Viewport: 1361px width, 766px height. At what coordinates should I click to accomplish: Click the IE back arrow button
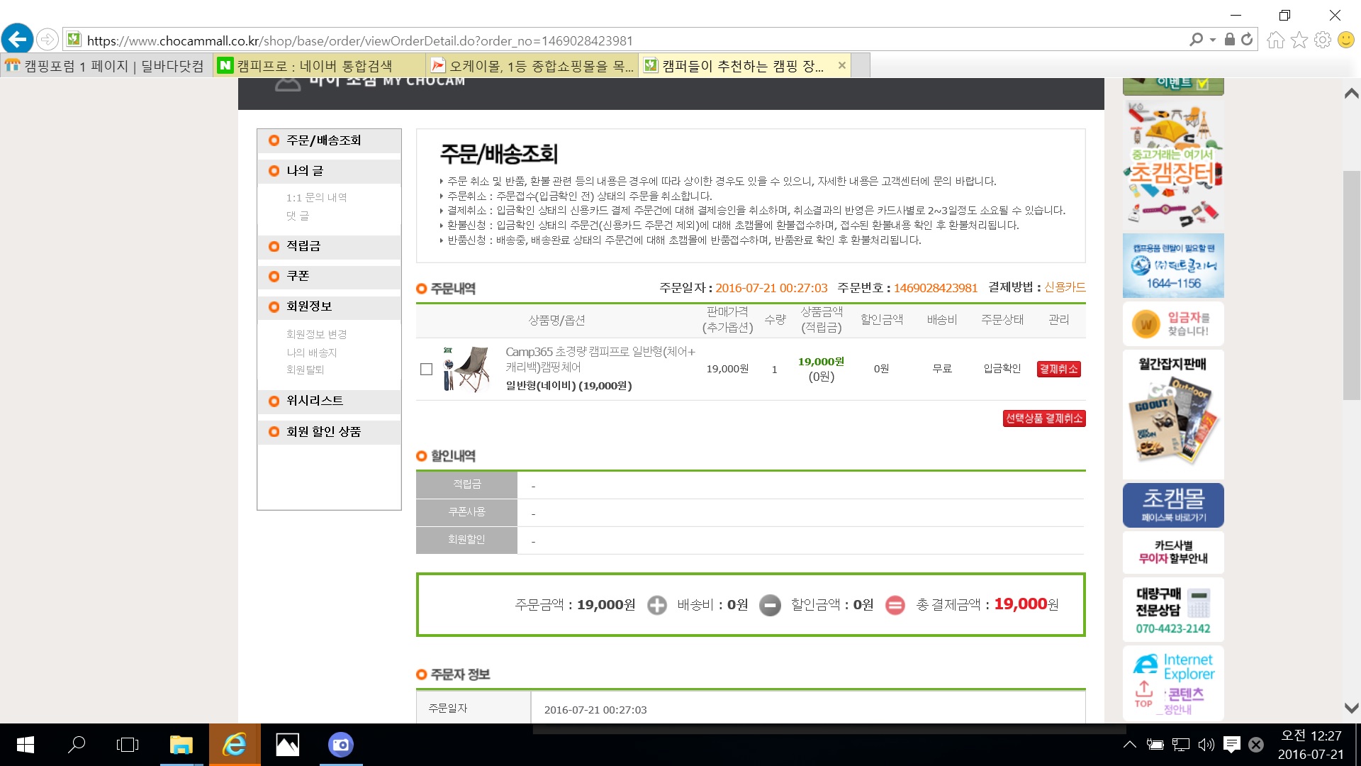[x=17, y=39]
